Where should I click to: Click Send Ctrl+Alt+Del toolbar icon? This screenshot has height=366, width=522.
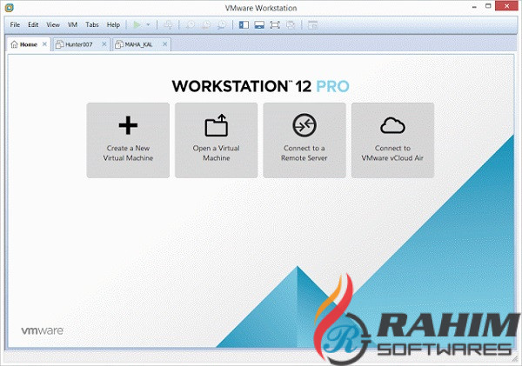coord(169,25)
